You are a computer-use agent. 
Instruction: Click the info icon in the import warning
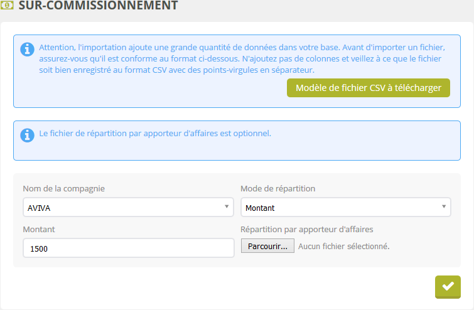[x=27, y=50]
